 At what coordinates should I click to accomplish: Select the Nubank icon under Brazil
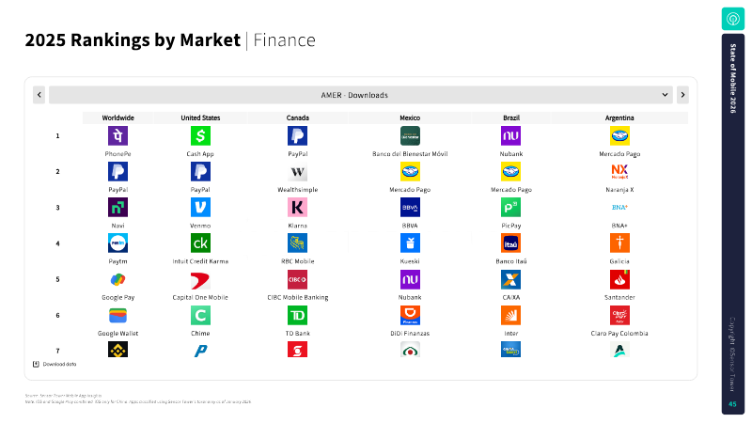(x=510, y=135)
